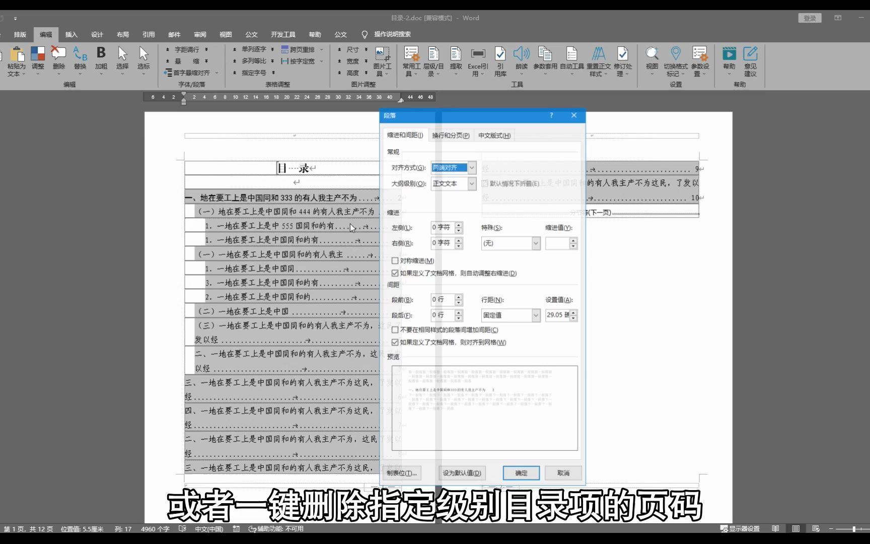Toggle 不要在相同样式的段落间增加间距 checkbox
This screenshot has height=544, width=870.
tap(395, 330)
